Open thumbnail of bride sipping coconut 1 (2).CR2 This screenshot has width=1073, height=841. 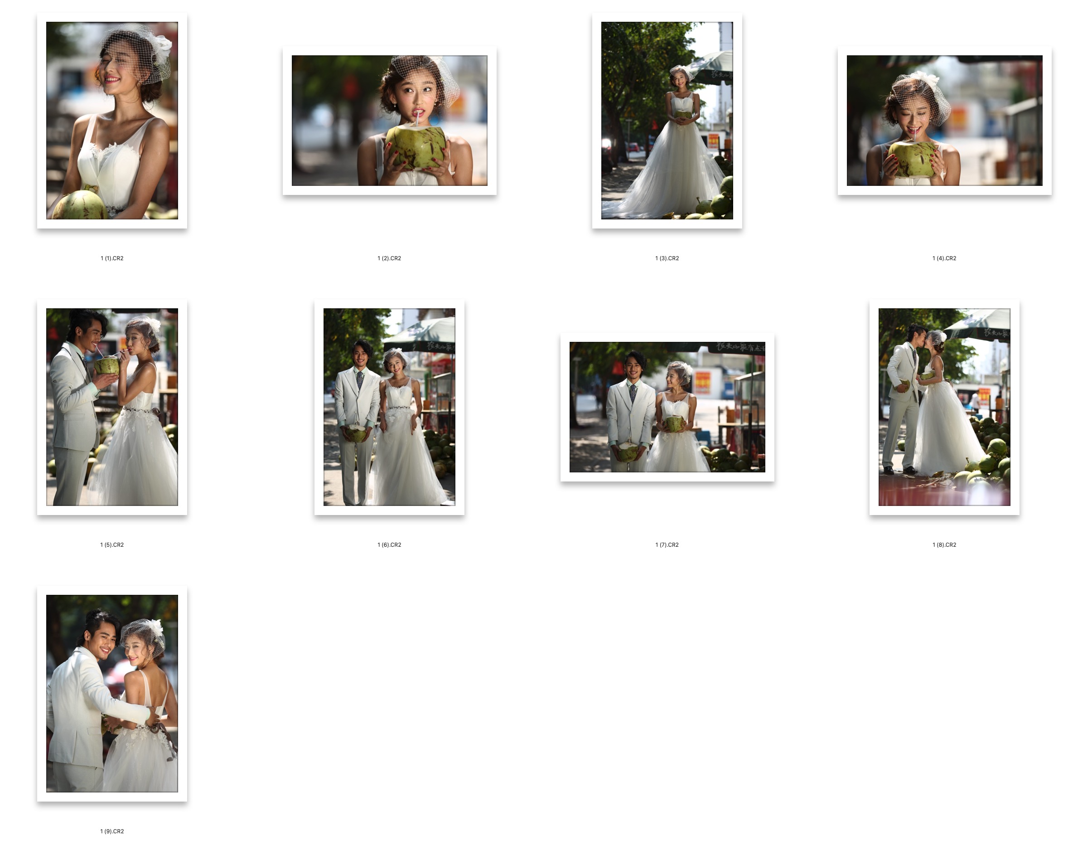coord(389,120)
